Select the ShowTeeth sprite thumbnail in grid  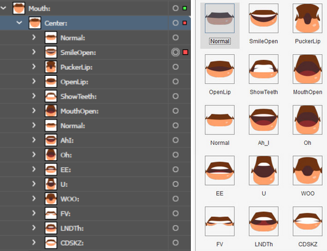click(x=264, y=69)
